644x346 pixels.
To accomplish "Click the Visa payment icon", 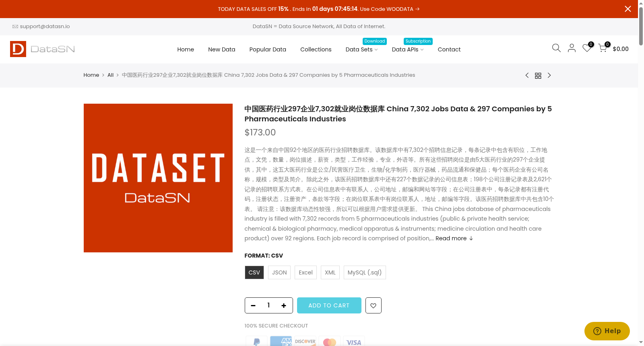I will click(354, 341).
